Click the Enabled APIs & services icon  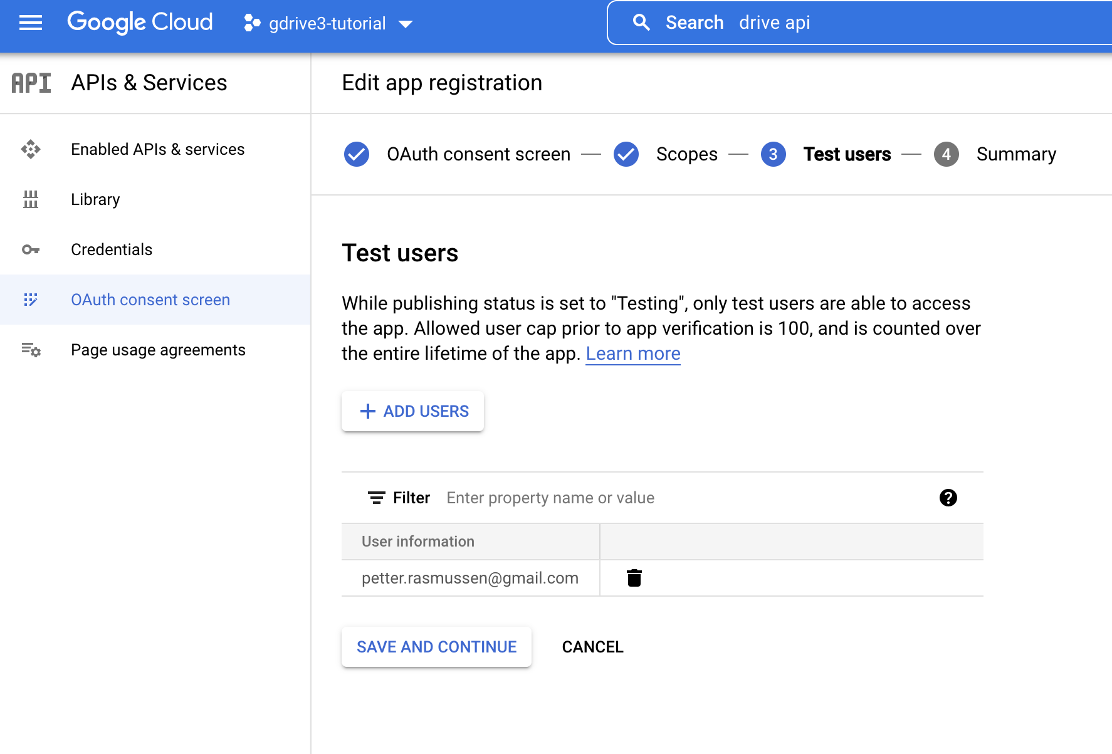(31, 149)
